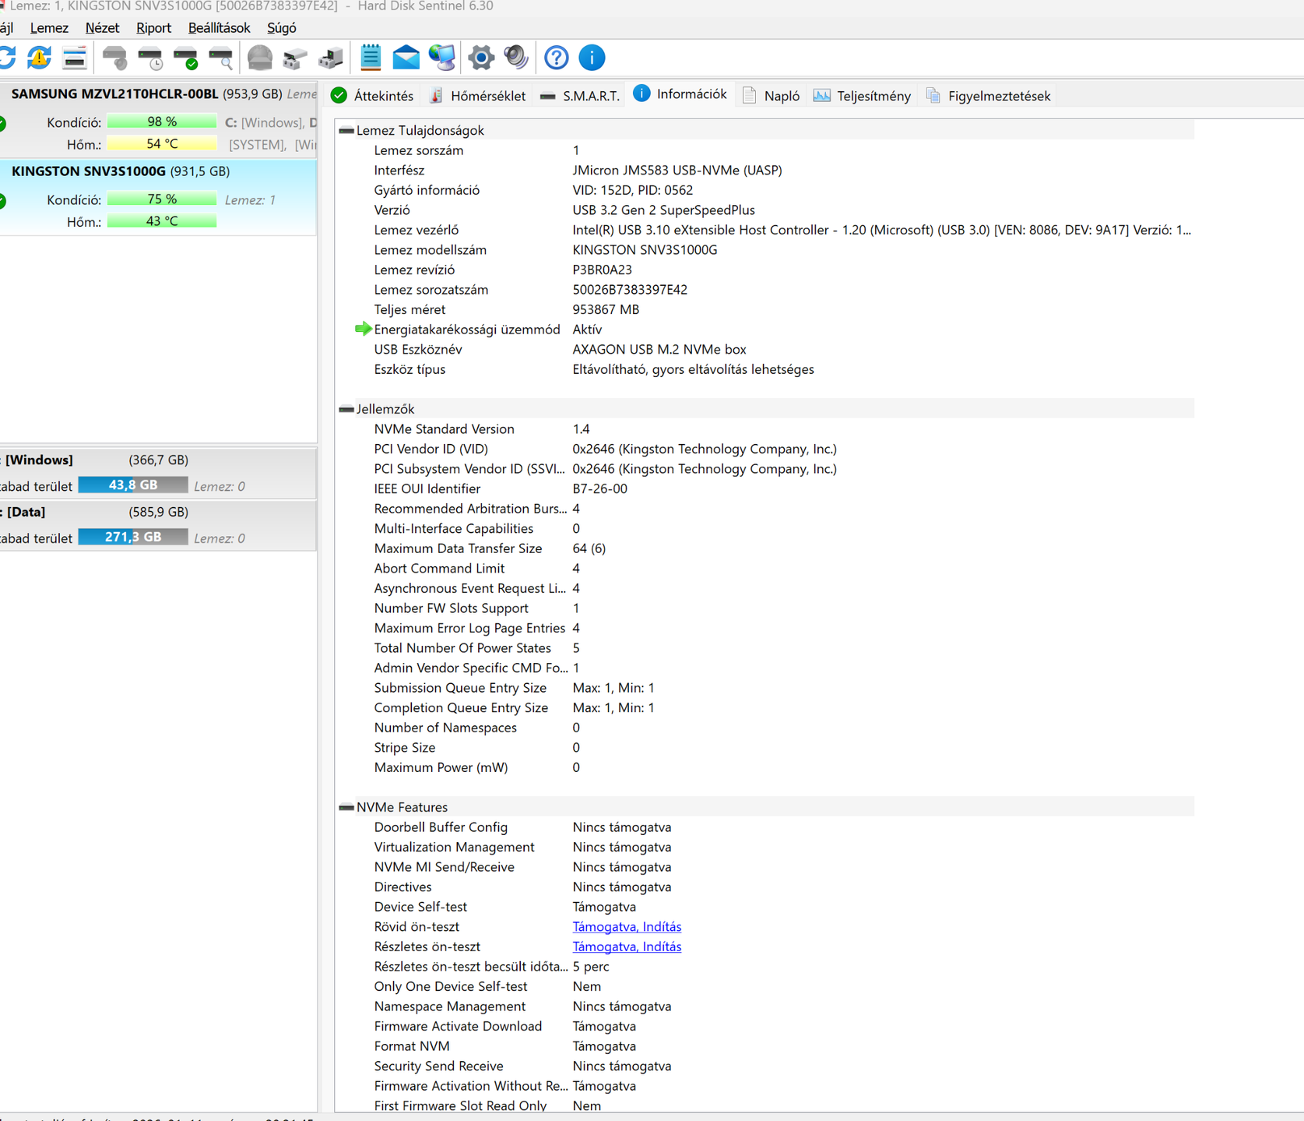Click the globe and monitor toolbar icon

[x=442, y=58]
